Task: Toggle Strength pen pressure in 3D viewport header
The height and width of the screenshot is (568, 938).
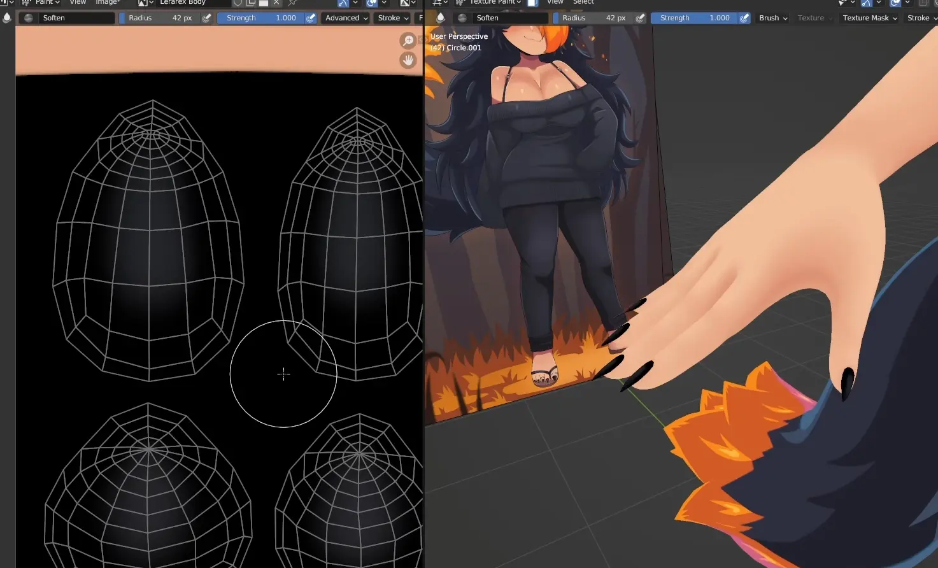Action: click(x=744, y=18)
